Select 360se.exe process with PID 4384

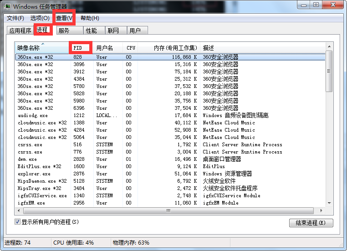[x=170, y=79]
